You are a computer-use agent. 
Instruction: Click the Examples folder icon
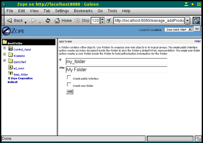tap(10, 55)
